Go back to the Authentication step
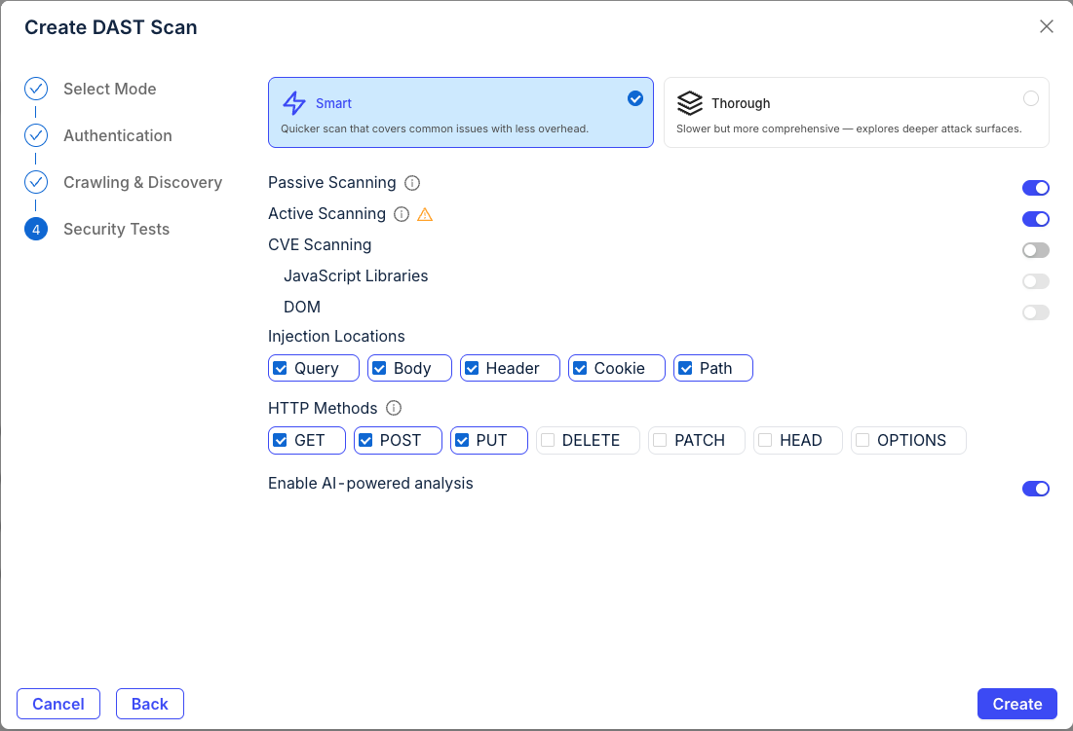The height and width of the screenshot is (731, 1073). [117, 135]
